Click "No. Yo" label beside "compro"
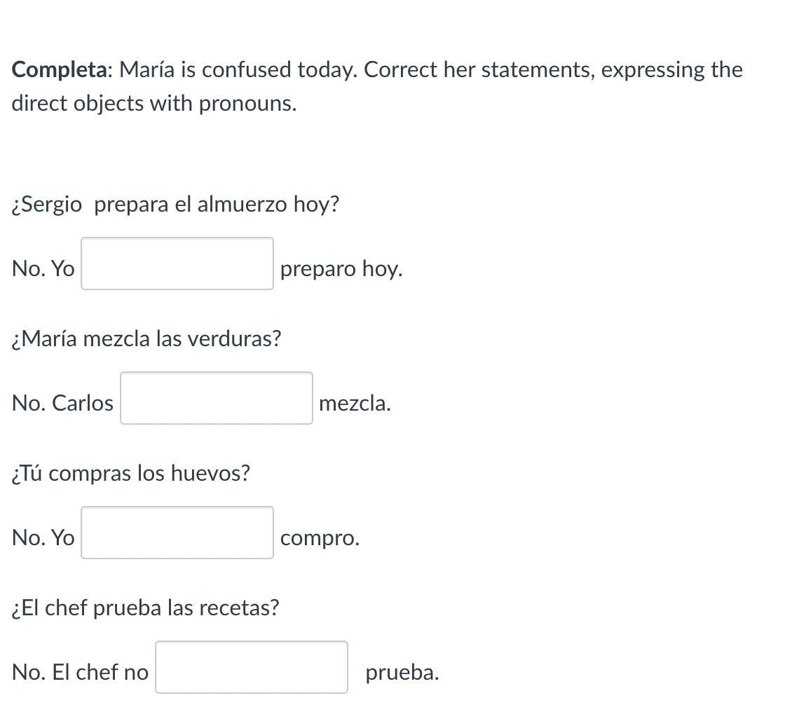This screenshot has width=792, height=726. coord(43,537)
